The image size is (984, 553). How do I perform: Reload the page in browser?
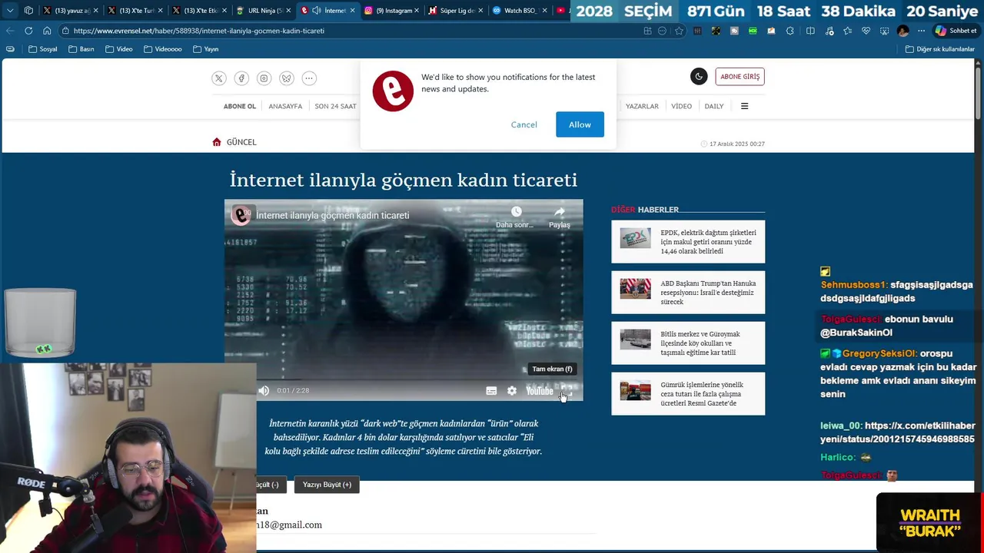pyautogui.click(x=28, y=31)
